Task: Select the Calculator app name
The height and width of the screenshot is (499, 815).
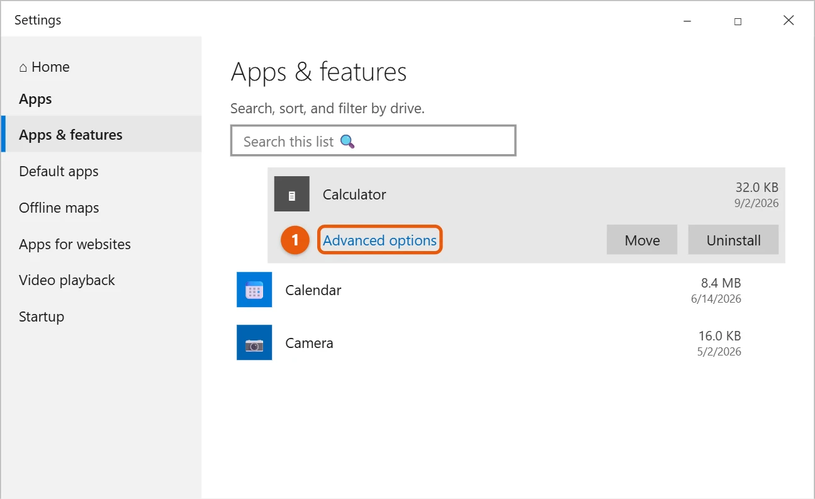Action: [x=354, y=194]
